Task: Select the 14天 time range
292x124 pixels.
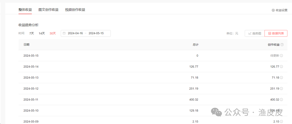Action: coord(42,33)
